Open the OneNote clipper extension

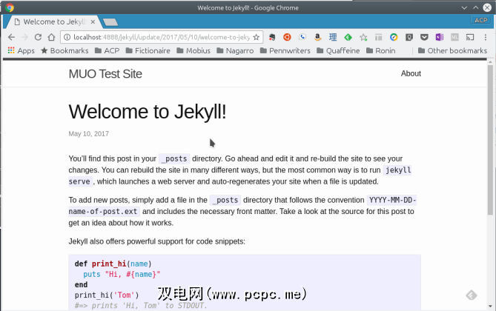[440, 37]
